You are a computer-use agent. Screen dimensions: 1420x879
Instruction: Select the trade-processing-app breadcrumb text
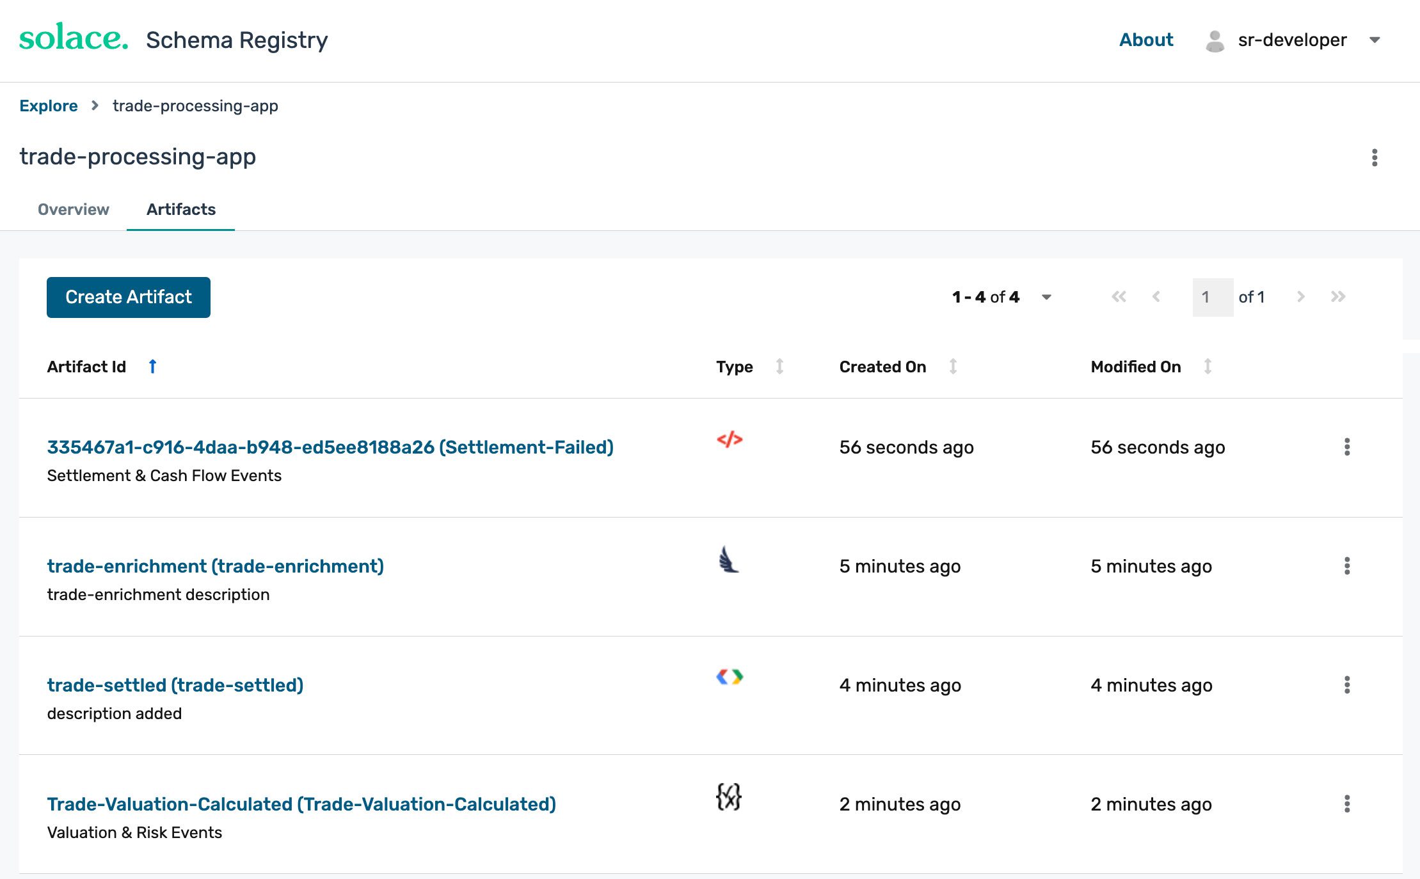(x=195, y=106)
